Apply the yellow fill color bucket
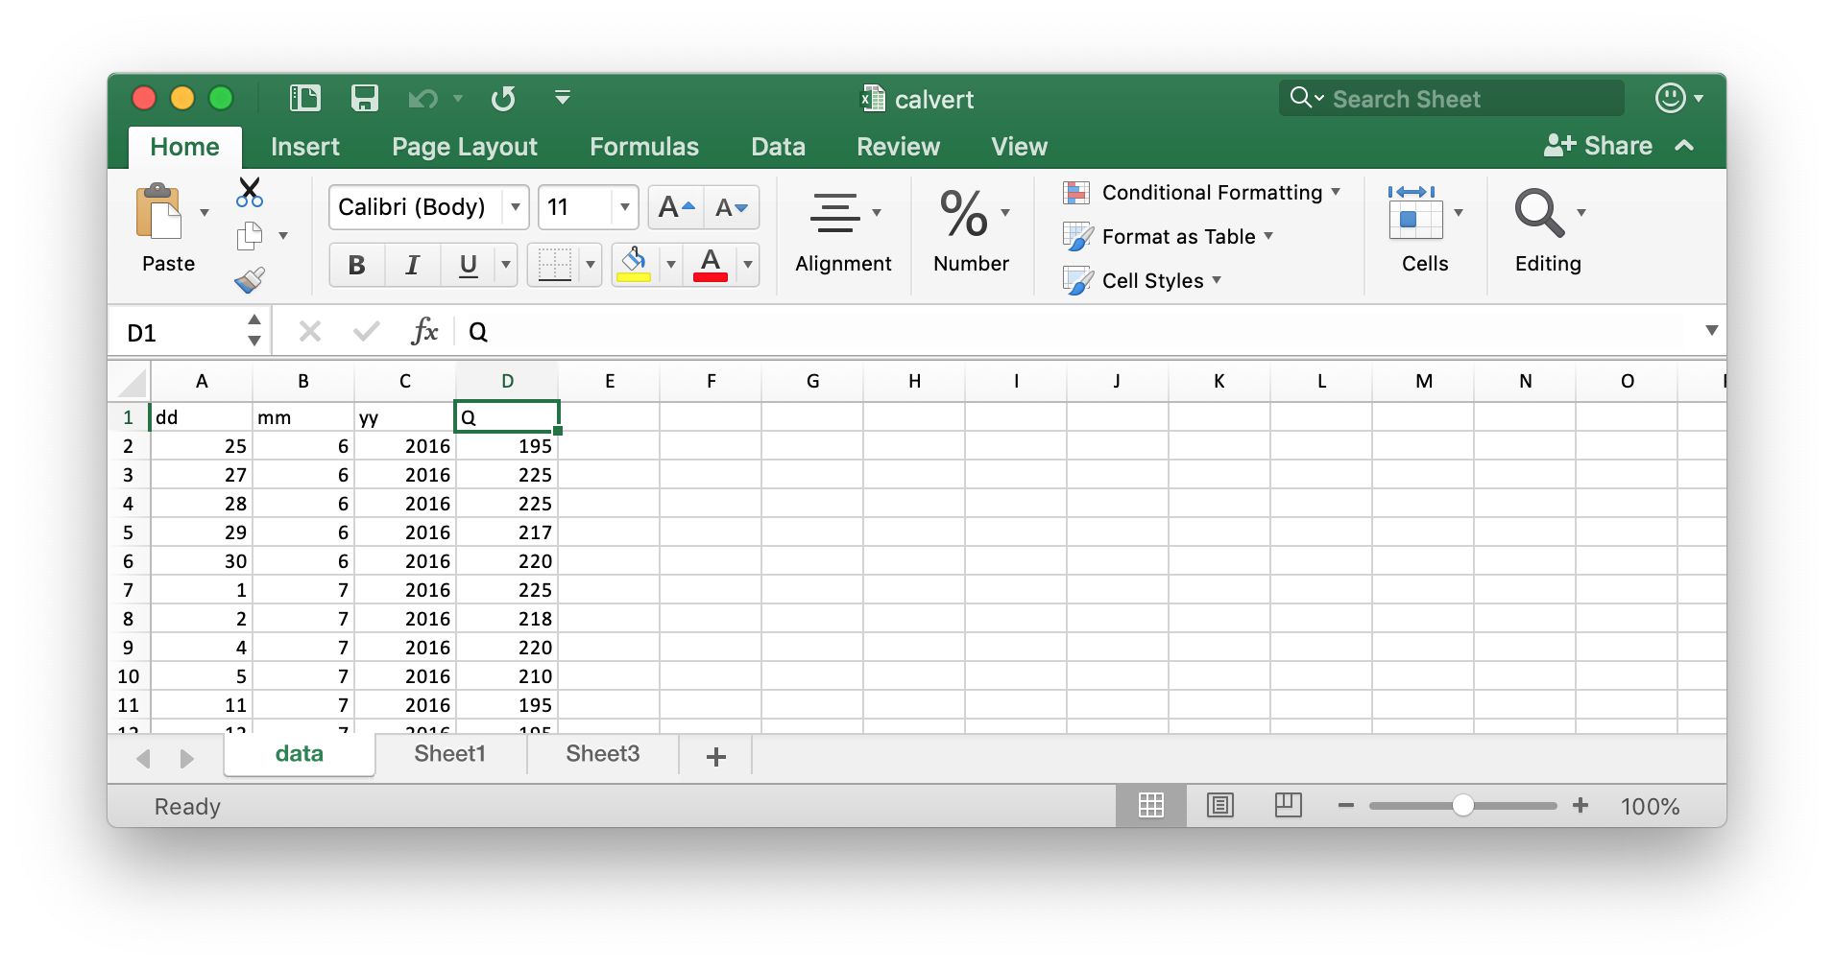This screenshot has width=1834, height=969. pos(634,264)
